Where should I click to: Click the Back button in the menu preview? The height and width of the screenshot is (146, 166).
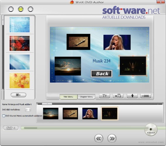(101, 74)
